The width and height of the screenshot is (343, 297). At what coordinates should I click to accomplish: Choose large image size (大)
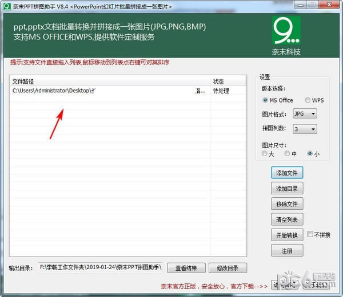(x=264, y=153)
